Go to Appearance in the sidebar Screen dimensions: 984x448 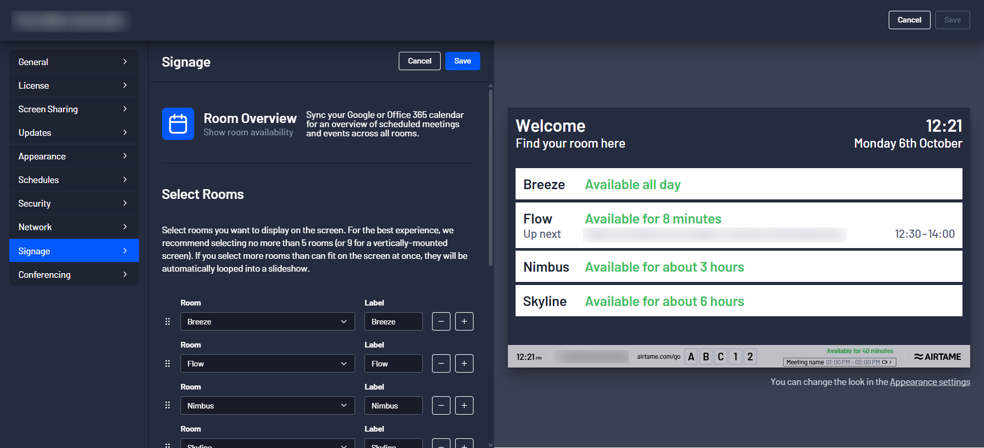point(74,156)
